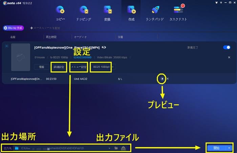Open メニュー設定 menu settings
The width and height of the screenshot is (237, 153).
click(79, 67)
